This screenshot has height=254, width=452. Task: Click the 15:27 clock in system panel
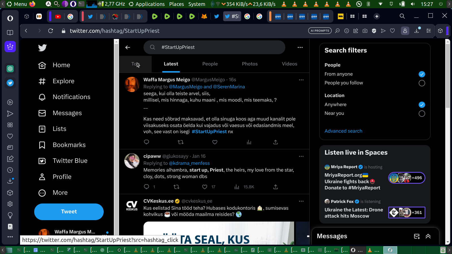tap(427, 4)
